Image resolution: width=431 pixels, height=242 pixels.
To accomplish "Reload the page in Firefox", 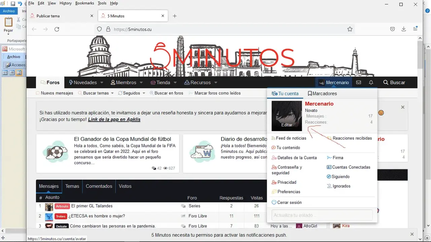I will point(57,29).
